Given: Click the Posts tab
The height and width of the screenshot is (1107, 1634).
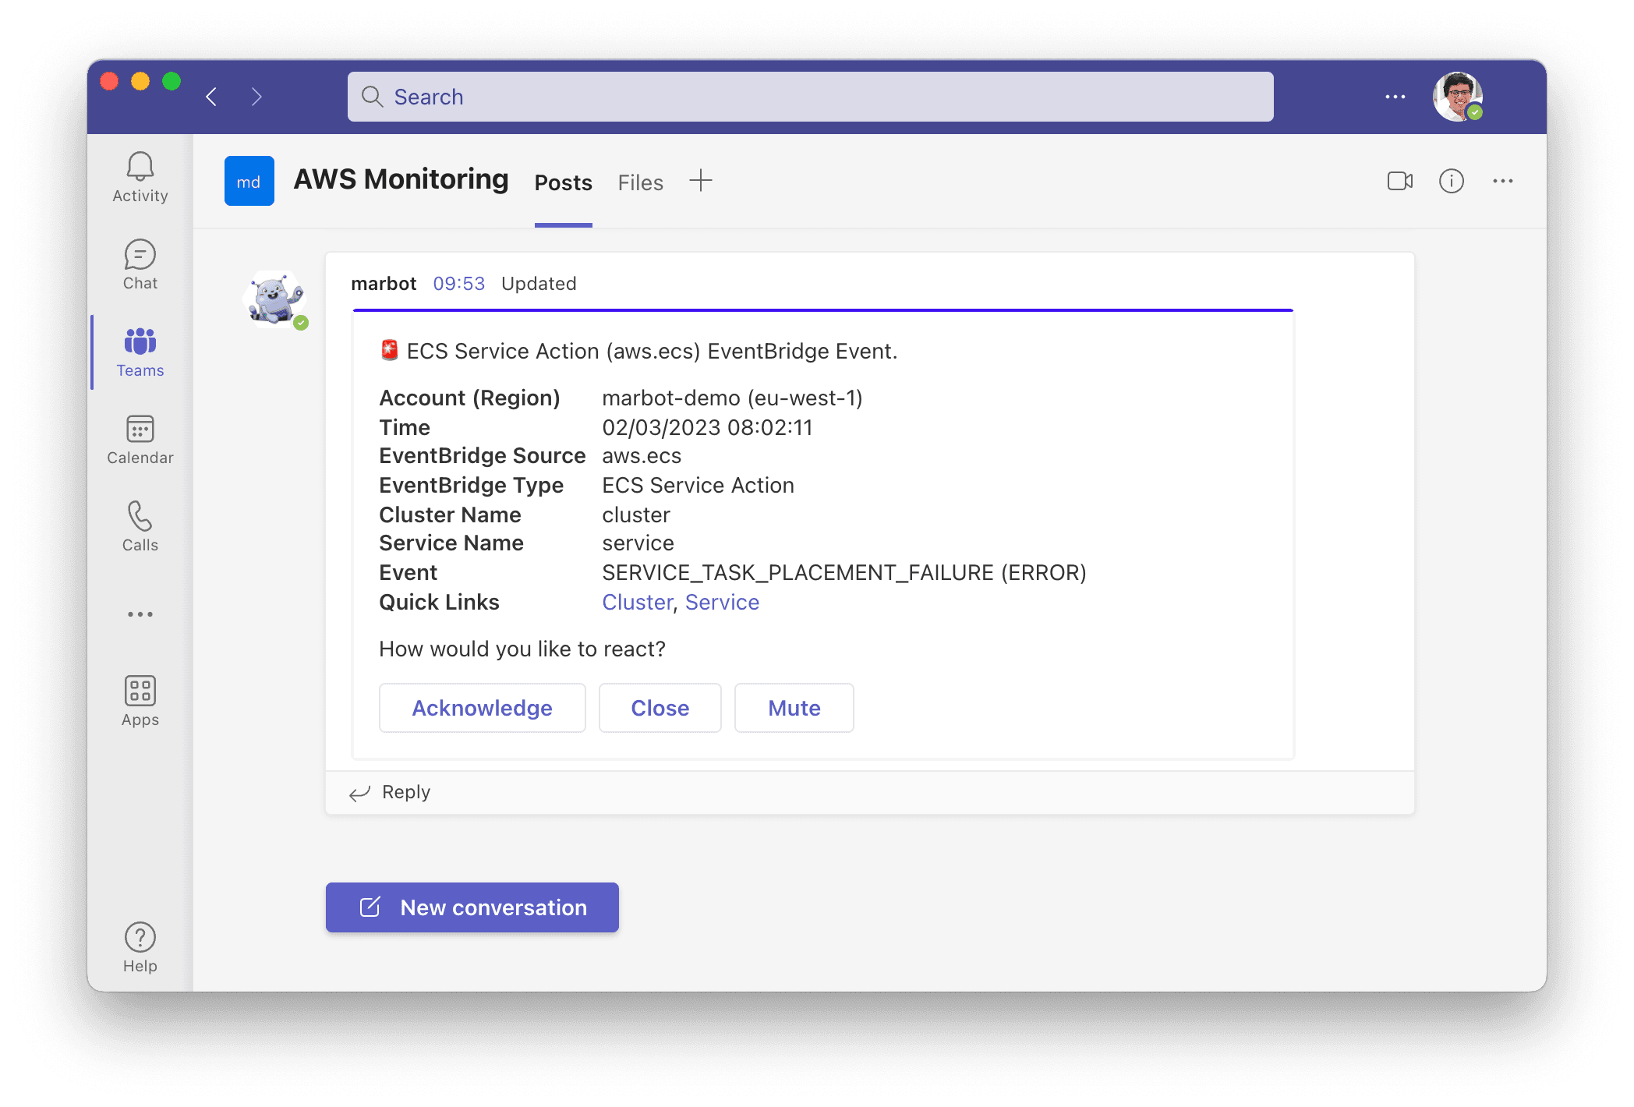Looking at the screenshot, I should click(x=562, y=183).
